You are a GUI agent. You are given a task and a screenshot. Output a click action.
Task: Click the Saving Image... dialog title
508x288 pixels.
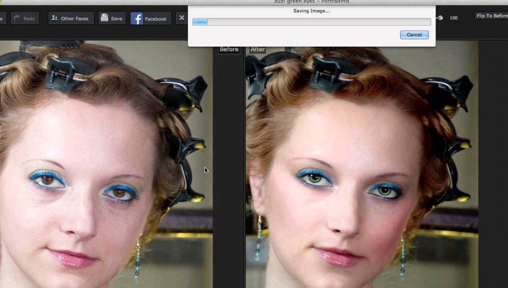coord(312,11)
